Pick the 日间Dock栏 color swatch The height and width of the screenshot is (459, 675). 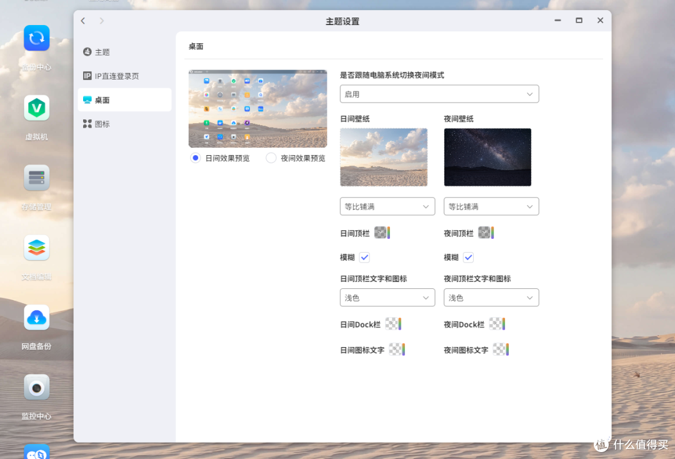tap(393, 324)
